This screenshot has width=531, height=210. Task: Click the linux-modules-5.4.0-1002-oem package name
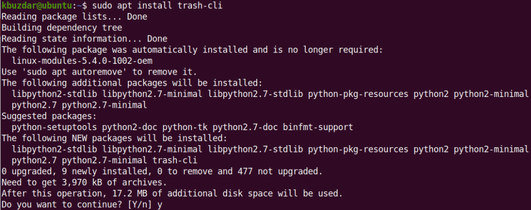pos(82,61)
